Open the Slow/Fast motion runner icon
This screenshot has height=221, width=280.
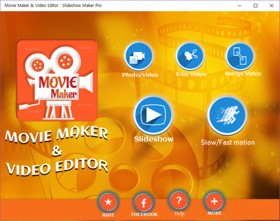[227, 115]
